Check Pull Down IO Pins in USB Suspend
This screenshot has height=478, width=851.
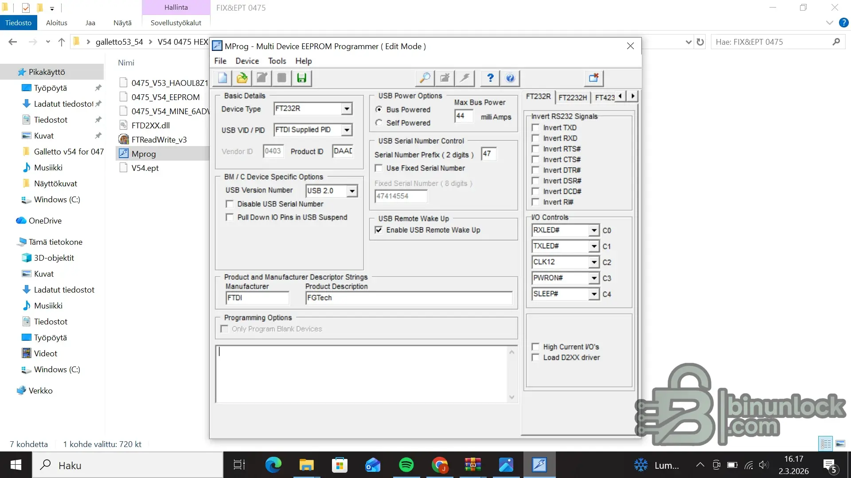point(230,217)
